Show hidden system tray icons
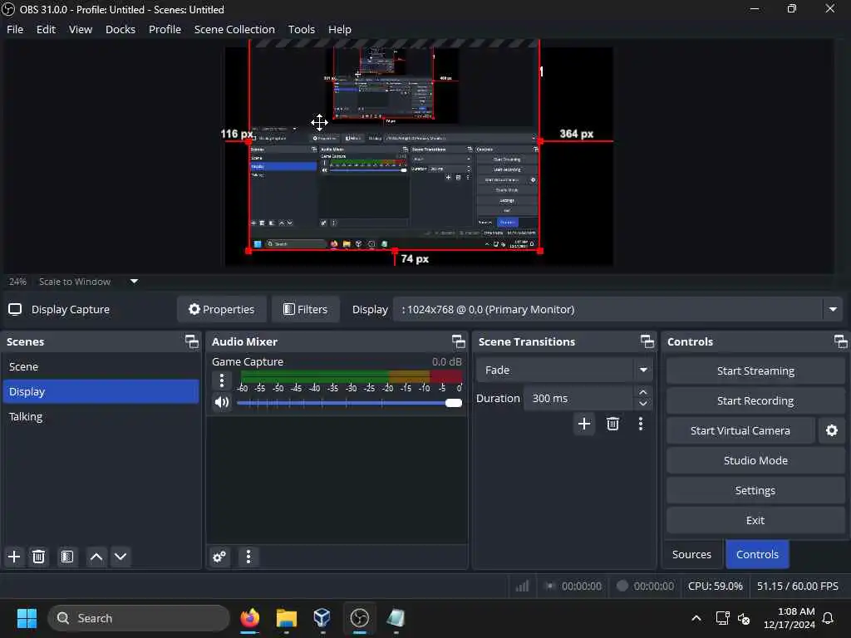Screen dimensions: 851x638 [696, 618]
